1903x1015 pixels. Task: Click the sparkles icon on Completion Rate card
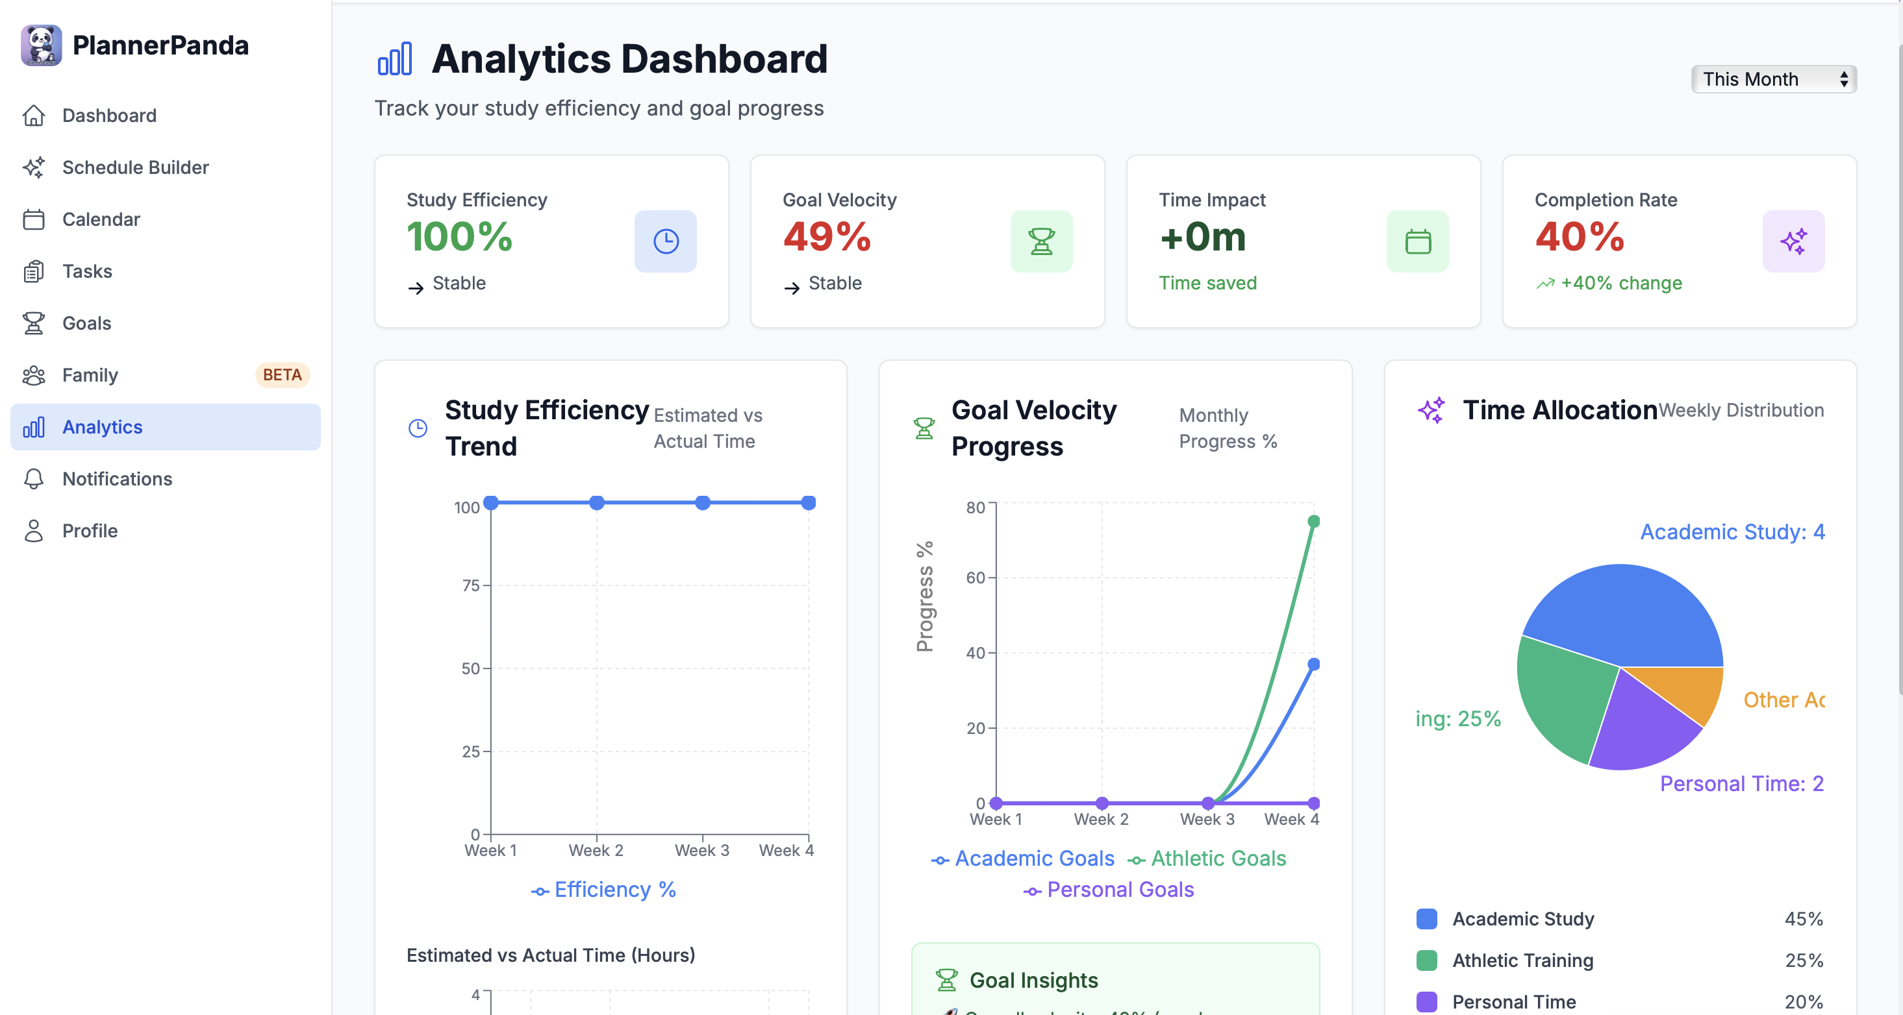click(1793, 241)
